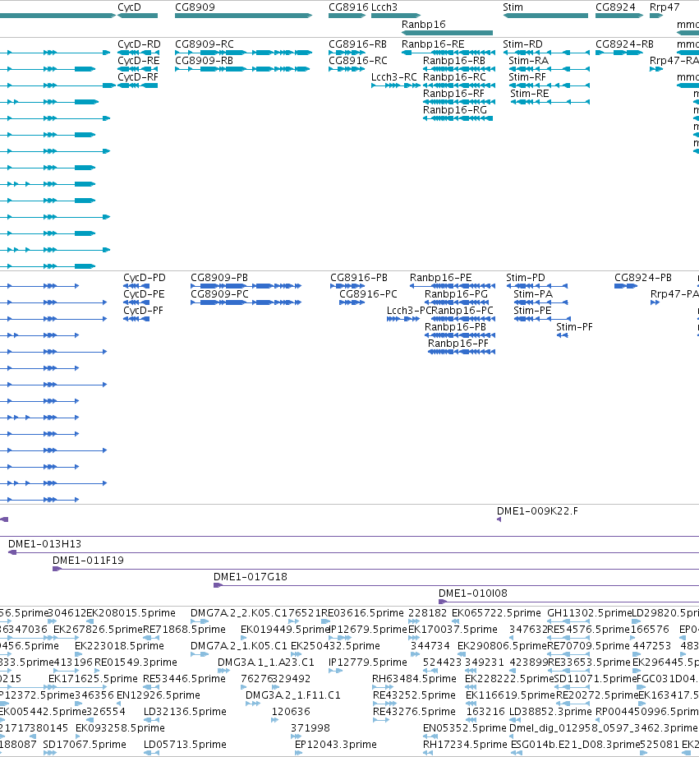The image size is (699, 757).
Task: Open EST GH11302.5prime
Action: (x=589, y=613)
